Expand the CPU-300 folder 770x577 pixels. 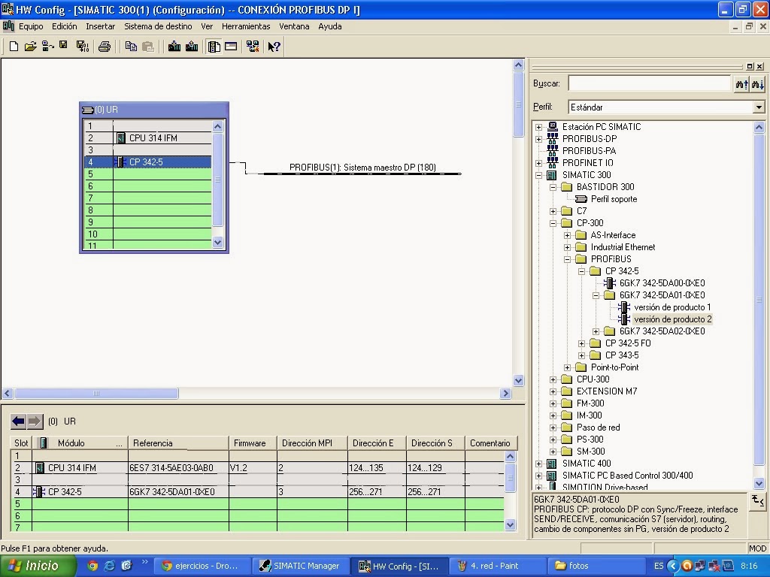coord(553,379)
